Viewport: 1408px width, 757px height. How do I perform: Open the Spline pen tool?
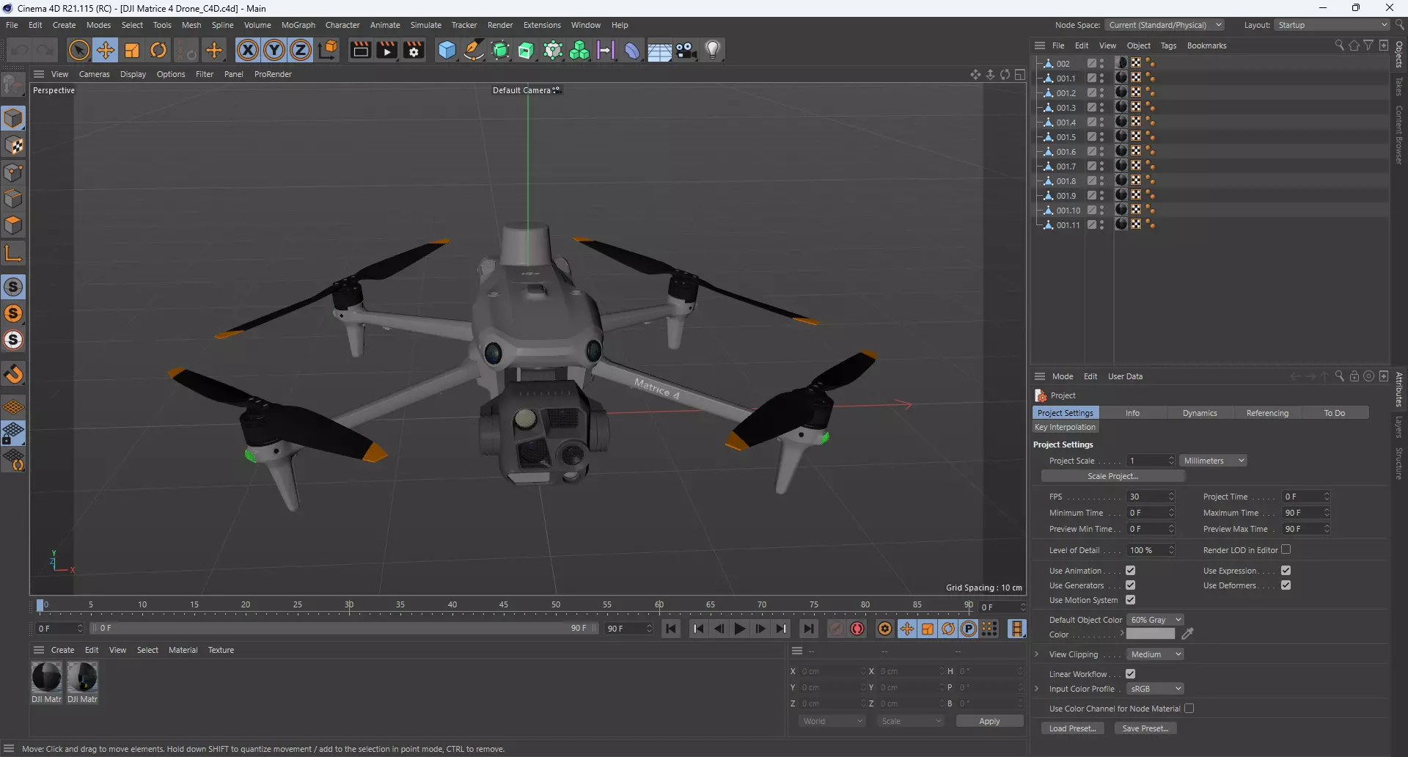click(x=474, y=50)
